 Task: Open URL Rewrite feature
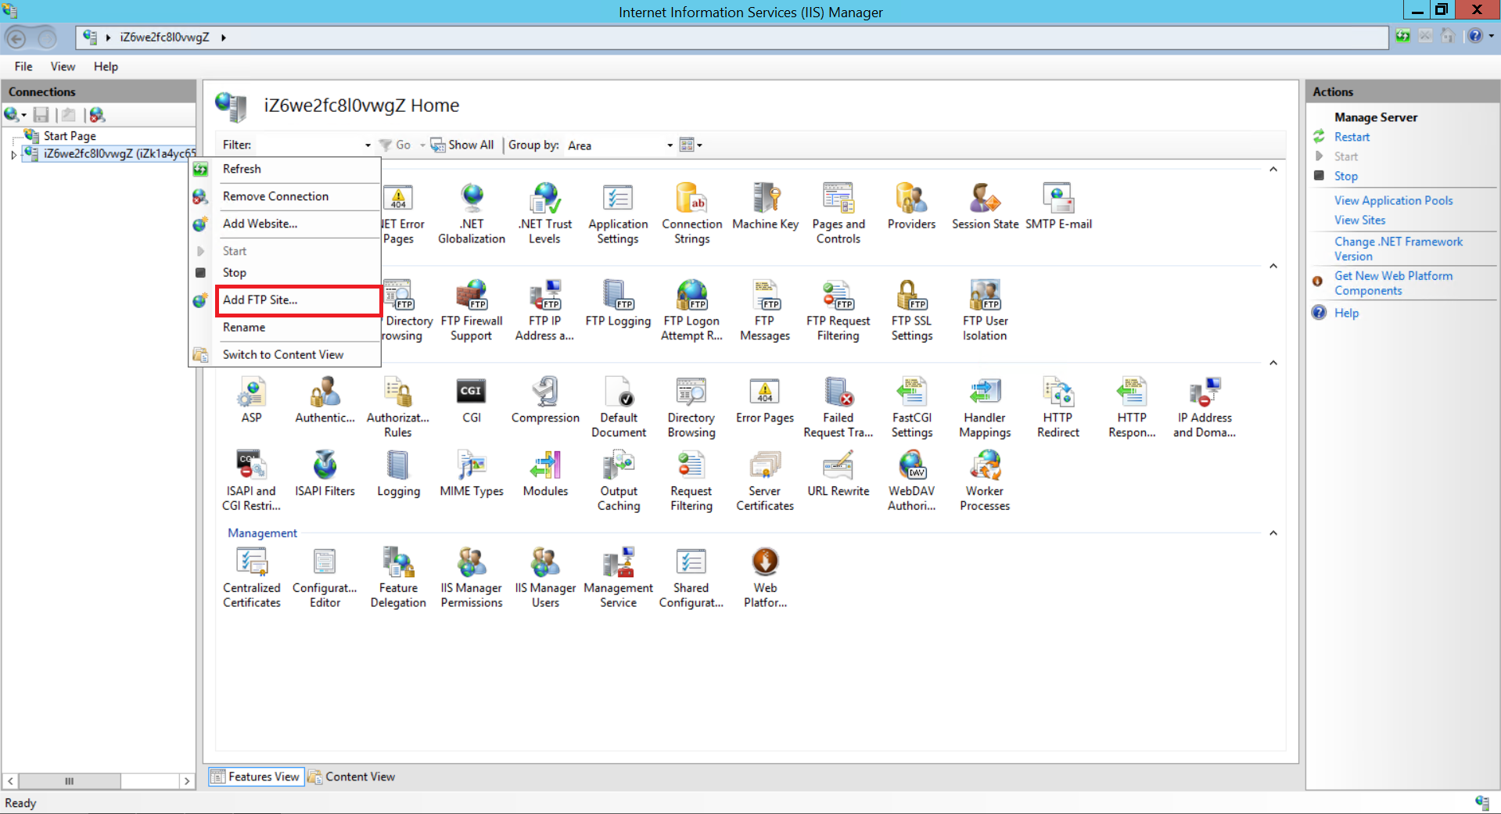pyautogui.click(x=838, y=473)
